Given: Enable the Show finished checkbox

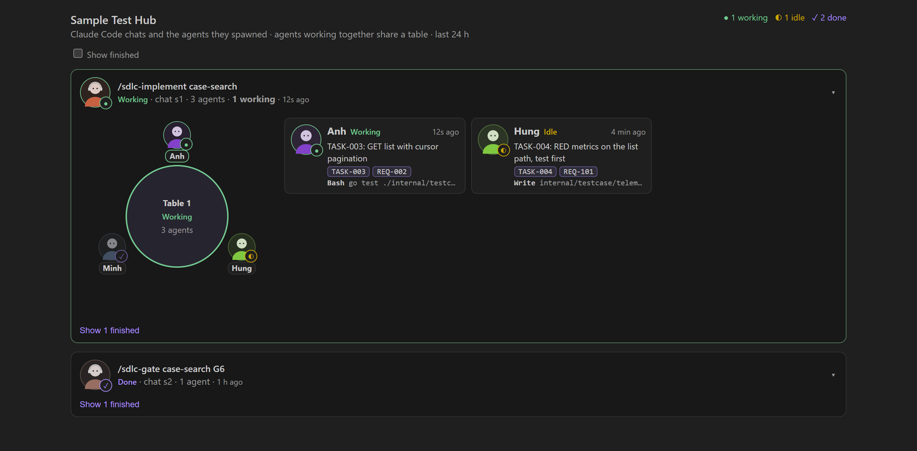Looking at the screenshot, I should pyautogui.click(x=78, y=53).
